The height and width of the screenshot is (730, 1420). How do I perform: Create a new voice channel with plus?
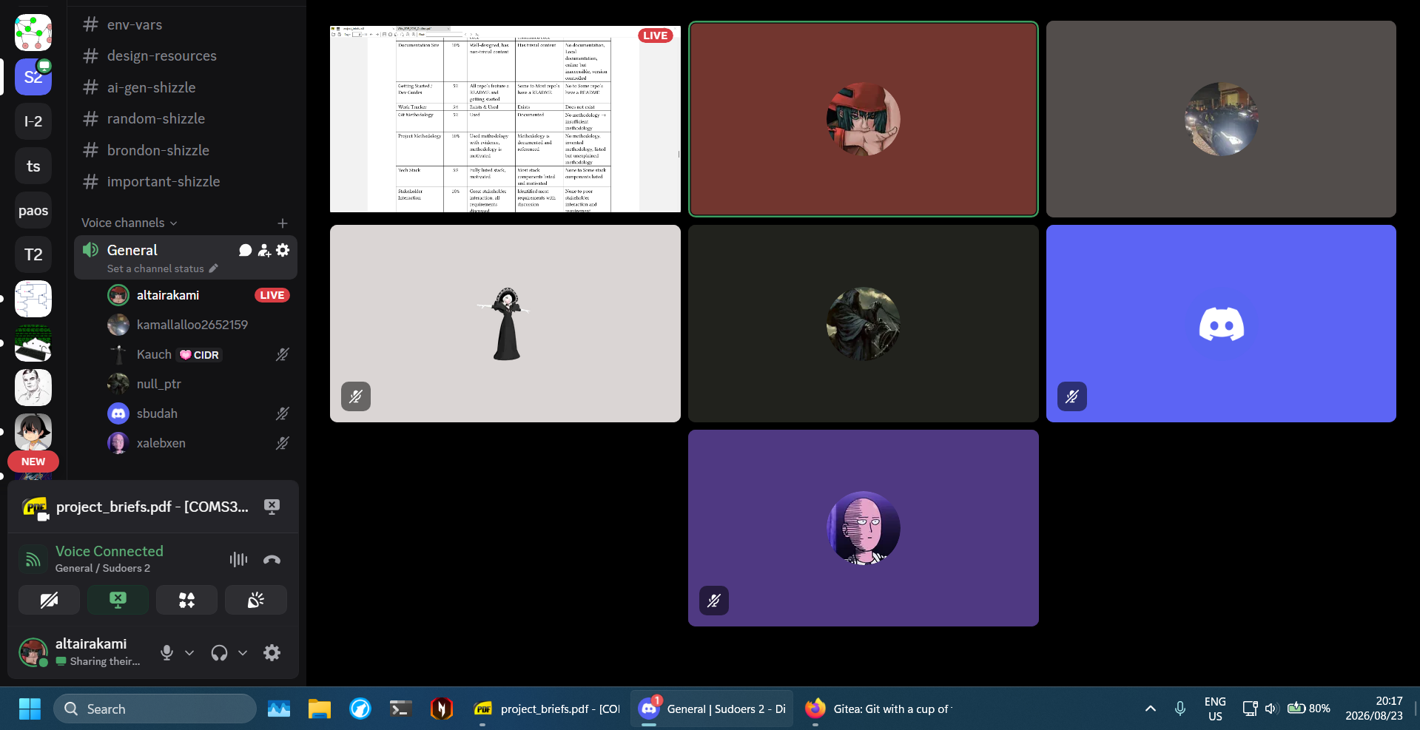point(283,223)
